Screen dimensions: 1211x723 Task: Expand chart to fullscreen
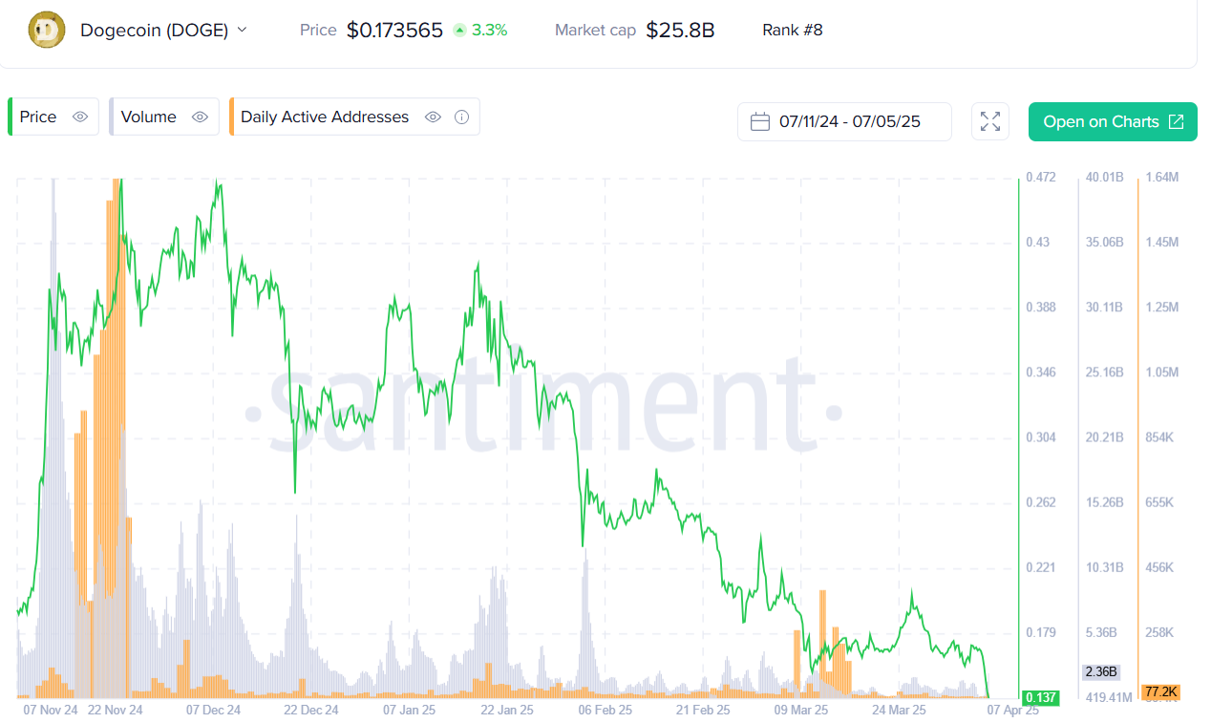click(990, 121)
